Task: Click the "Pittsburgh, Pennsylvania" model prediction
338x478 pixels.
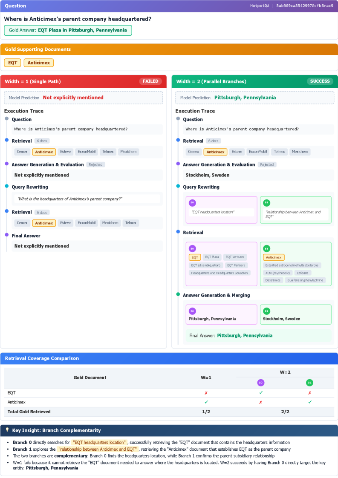Action: click(x=245, y=98)
